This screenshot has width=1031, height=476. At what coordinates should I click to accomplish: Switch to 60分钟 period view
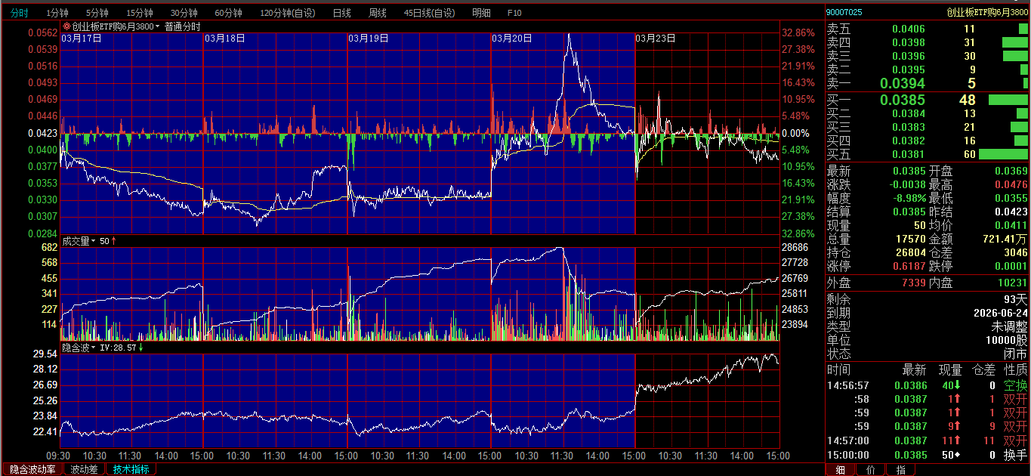[x=228, y=13]
